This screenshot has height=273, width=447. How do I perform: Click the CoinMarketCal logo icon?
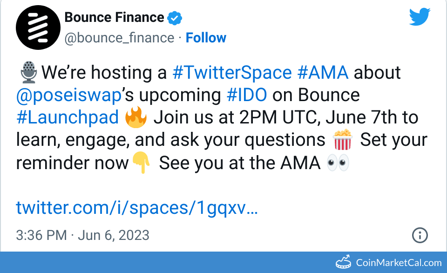point(344,262)
